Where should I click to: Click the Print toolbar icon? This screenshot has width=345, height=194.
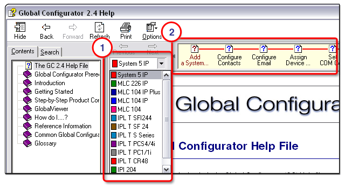pos(126,27)
